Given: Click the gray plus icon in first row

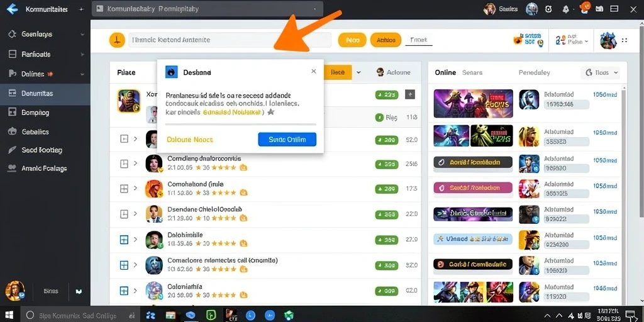Looking at the screenshot, I should point(410,94).
